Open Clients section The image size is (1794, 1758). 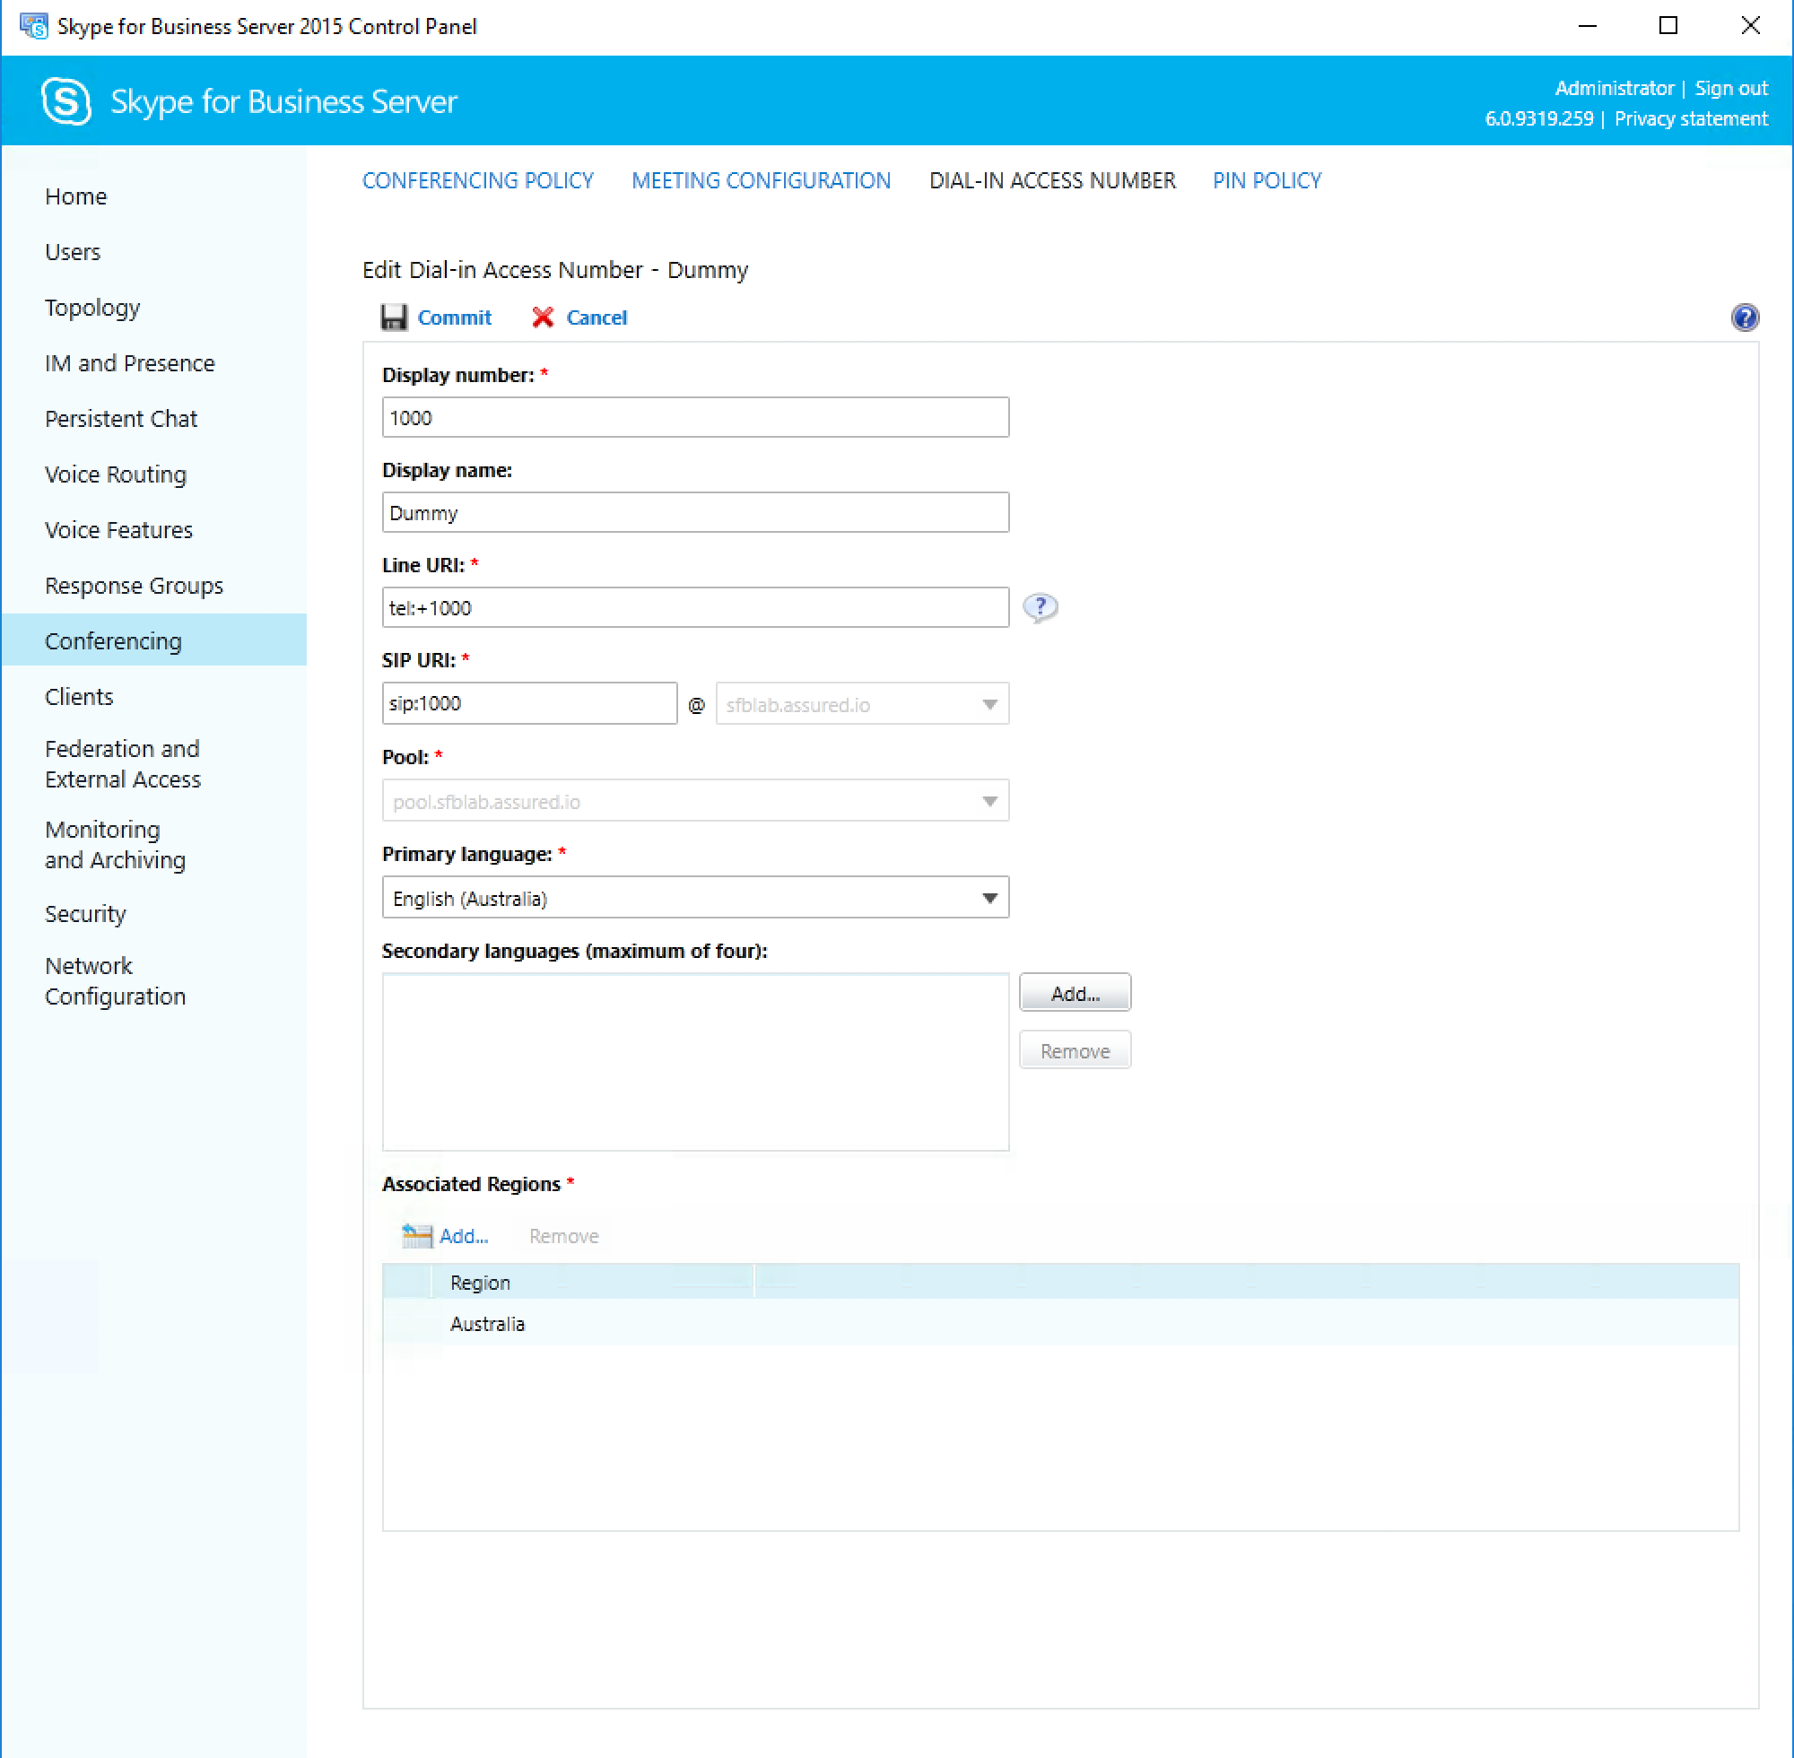[78, 697]
